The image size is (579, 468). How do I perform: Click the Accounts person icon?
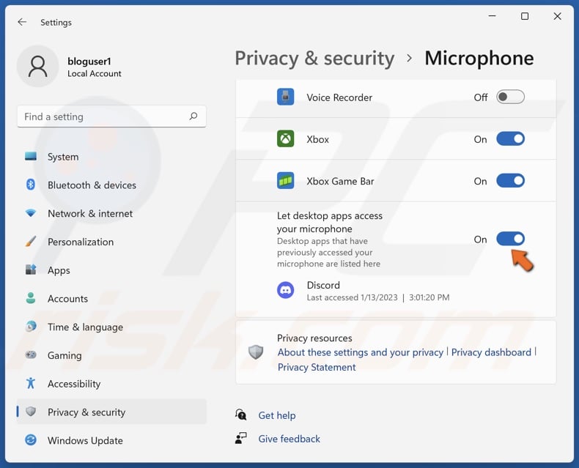[31, 298]
